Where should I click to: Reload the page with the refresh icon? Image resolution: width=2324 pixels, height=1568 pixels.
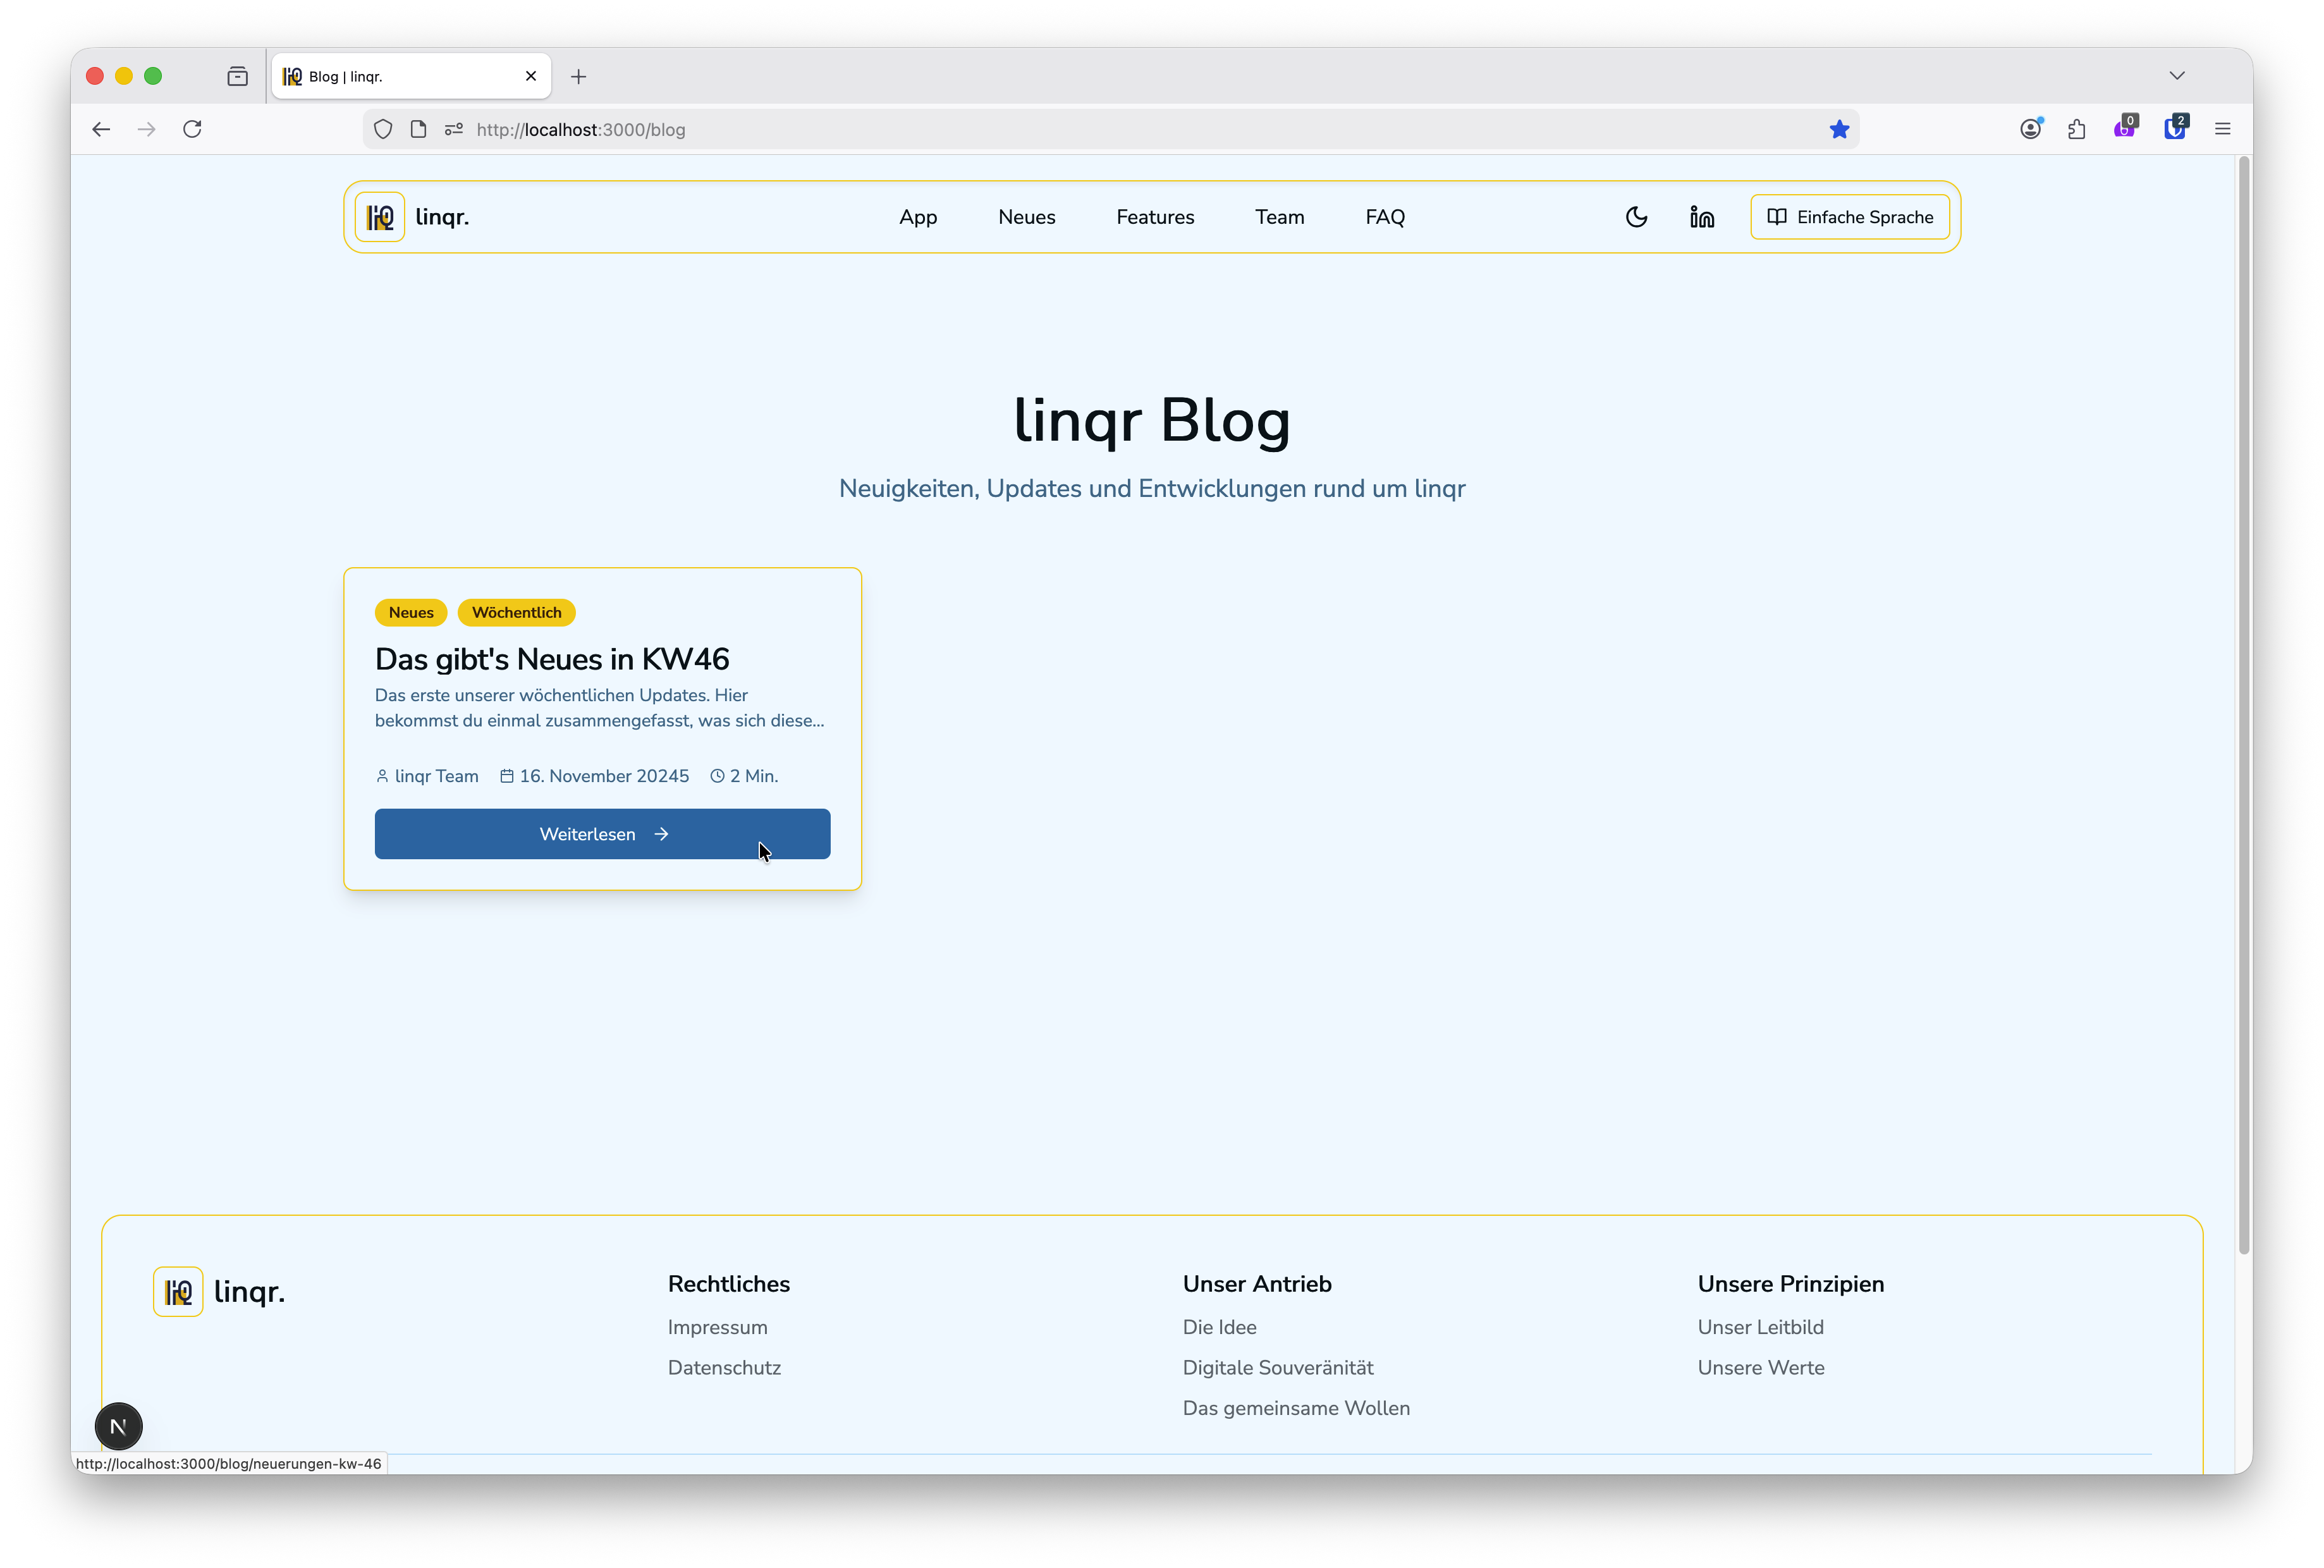(x=192, y=129)
